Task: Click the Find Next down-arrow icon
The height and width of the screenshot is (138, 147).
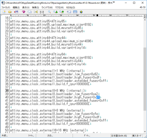Action: coord(55,12)
